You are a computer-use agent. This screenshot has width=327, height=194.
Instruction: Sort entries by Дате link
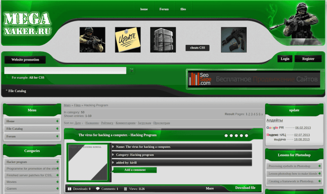coord(77,123)
